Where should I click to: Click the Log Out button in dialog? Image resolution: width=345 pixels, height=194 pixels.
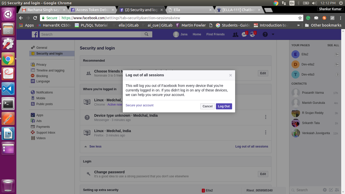pos(224,106)
